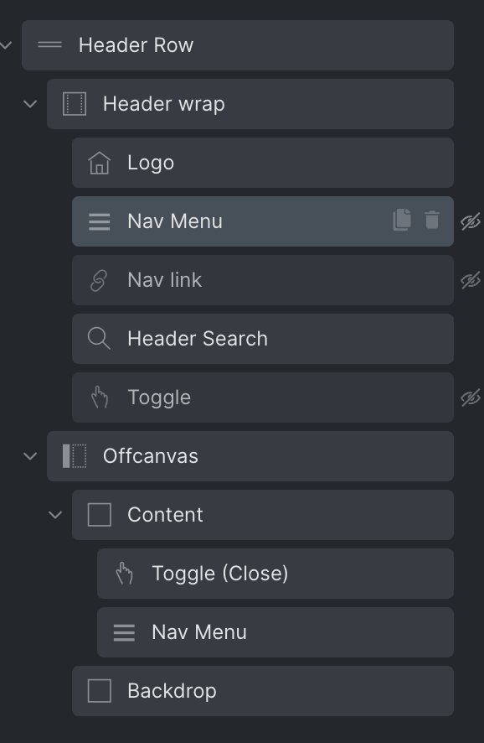Select the Header Search element

[263, 339]
